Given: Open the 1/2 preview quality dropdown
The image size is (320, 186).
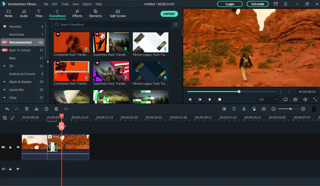Looking at the screenshot, I should (268, 99).
